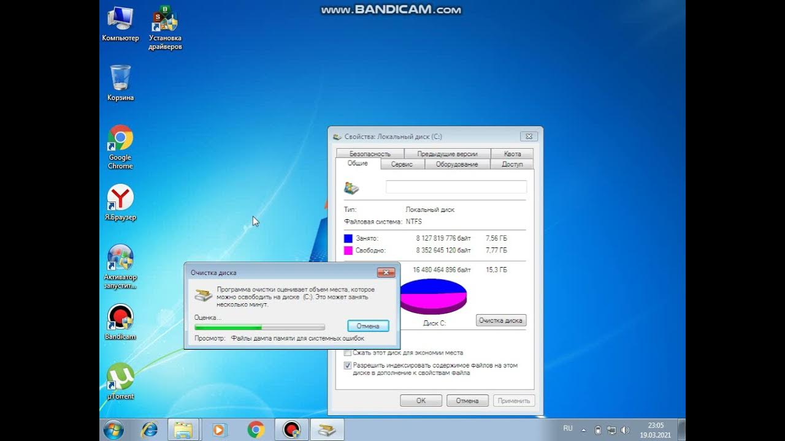Screen dimensions: 785x441
Task: Click text Файлы дампа памяти для системных ошибок
Action: click(297, 338)
